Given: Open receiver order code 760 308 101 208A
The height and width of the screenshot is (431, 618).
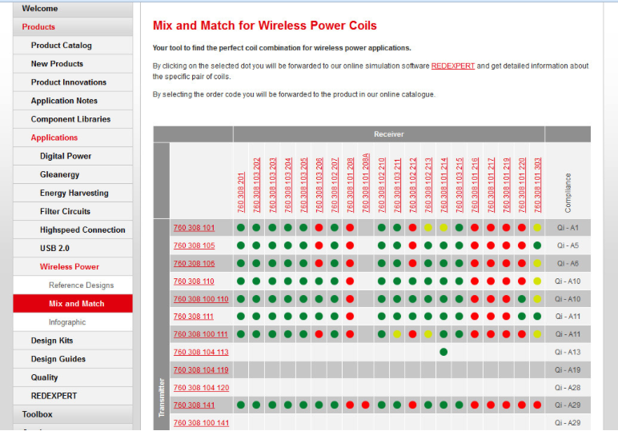Looking at the screenshot, I should coord(366,182).
